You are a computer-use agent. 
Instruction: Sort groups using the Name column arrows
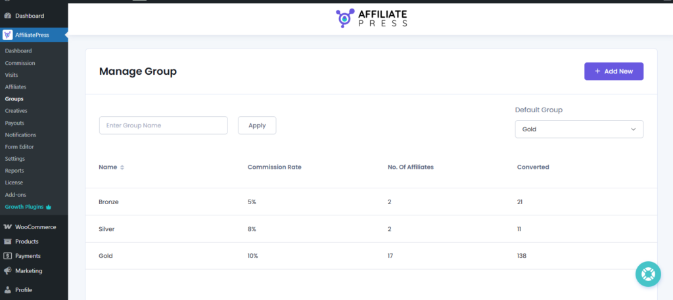[122, 167]
